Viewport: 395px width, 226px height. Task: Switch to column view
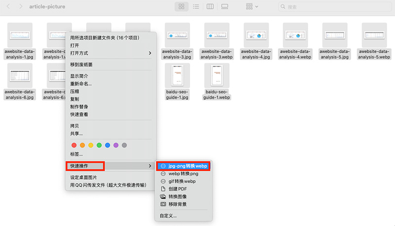210,6
